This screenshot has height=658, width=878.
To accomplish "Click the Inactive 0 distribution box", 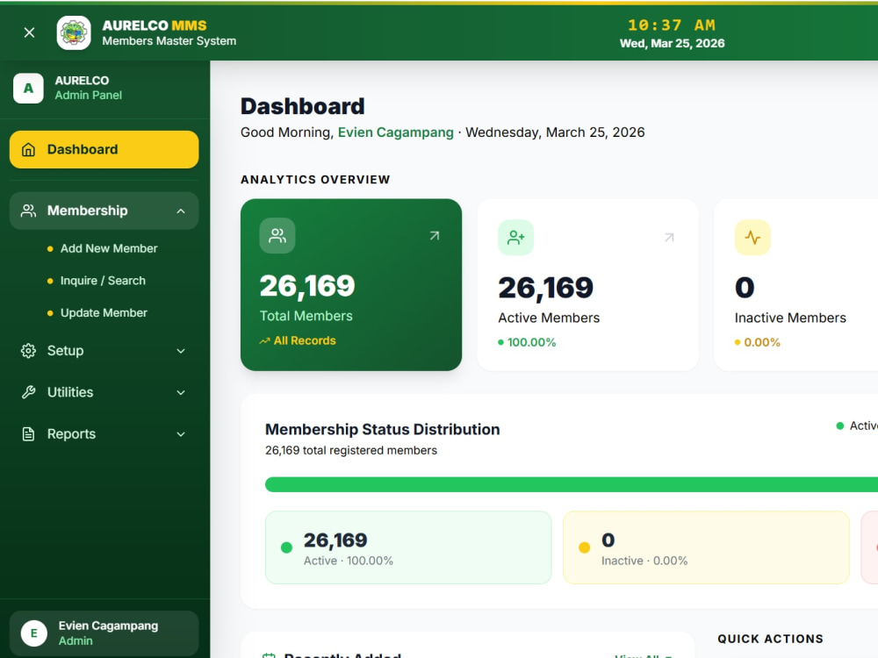I will click(x=706, y=547).
